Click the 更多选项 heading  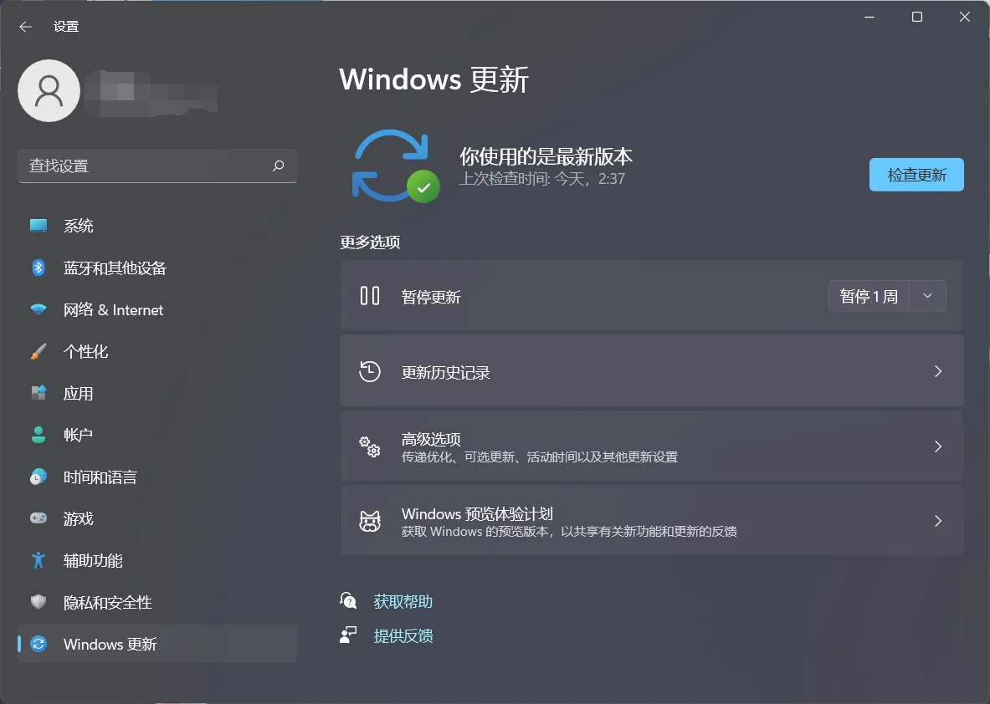coord(370,242)
